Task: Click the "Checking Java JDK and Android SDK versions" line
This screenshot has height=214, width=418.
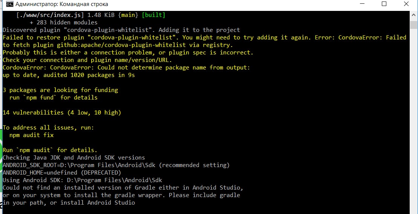Action: [74, 158]
